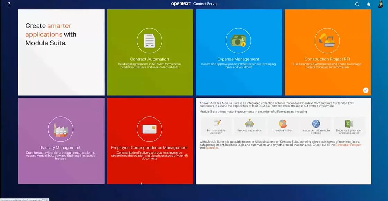Click the Factory Management factory icon
388x201 pixels.
[x=61, y=129]
